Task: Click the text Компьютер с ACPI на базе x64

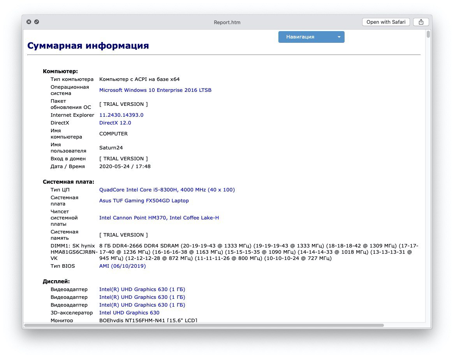Action: pos(139,79)
